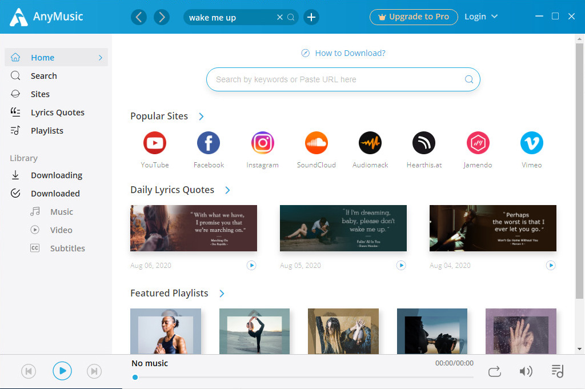585x389 pixels.
Task: Click the Upgrade to Pro button
Action: tap(414, 17)
